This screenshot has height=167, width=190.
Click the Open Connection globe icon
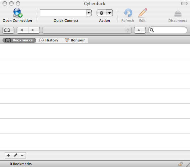18,13
